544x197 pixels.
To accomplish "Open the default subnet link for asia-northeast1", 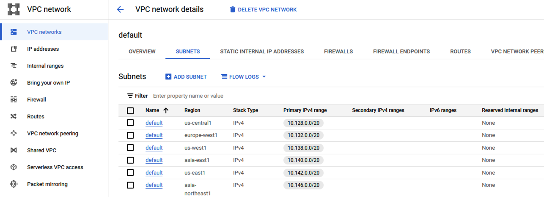I will [154, 185].
